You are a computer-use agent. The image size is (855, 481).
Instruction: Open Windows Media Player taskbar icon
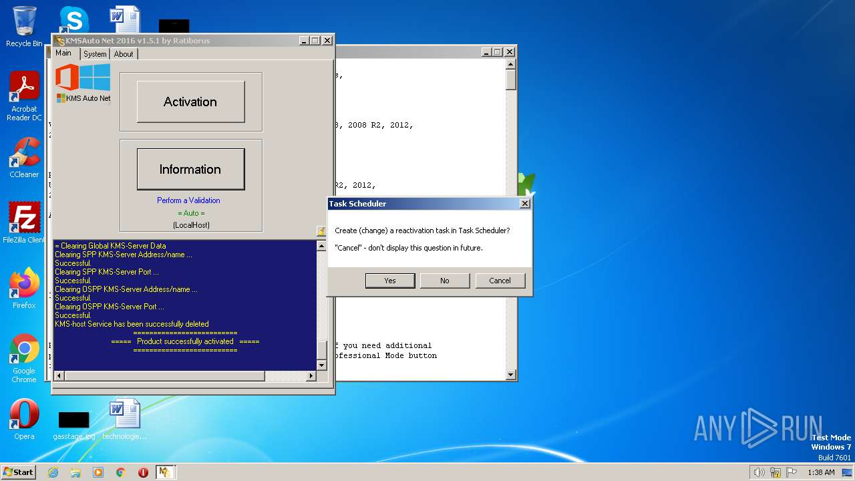[x=98, y=472]
